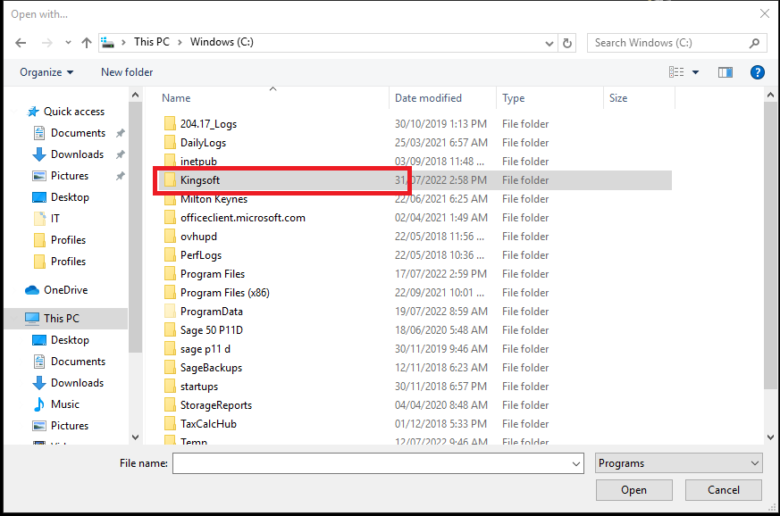Select the Program Files (x86) folder icon
The height and width of the screenshot is (516, 780).
click(170, 293)
